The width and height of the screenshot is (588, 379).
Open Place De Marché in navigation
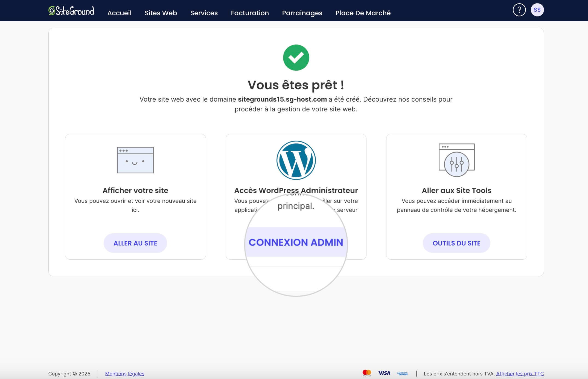pyautogui.click(x=363, y=13)
